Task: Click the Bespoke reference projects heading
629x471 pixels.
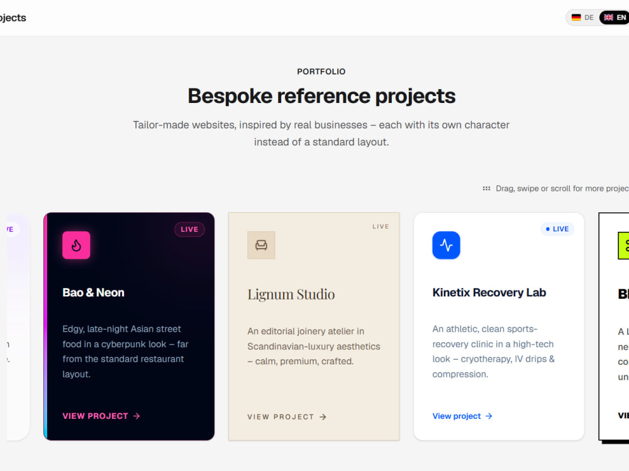Action: pyautogui.click(x=321, y=96)
